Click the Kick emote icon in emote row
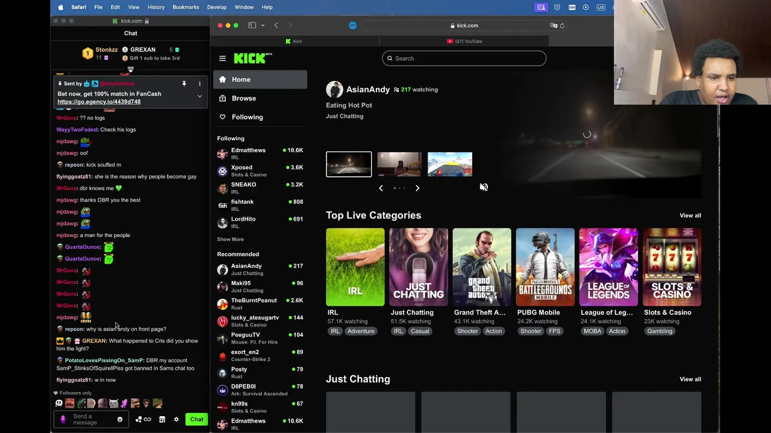The height and width of the screenshot is (433, 771). click(58, 404)
